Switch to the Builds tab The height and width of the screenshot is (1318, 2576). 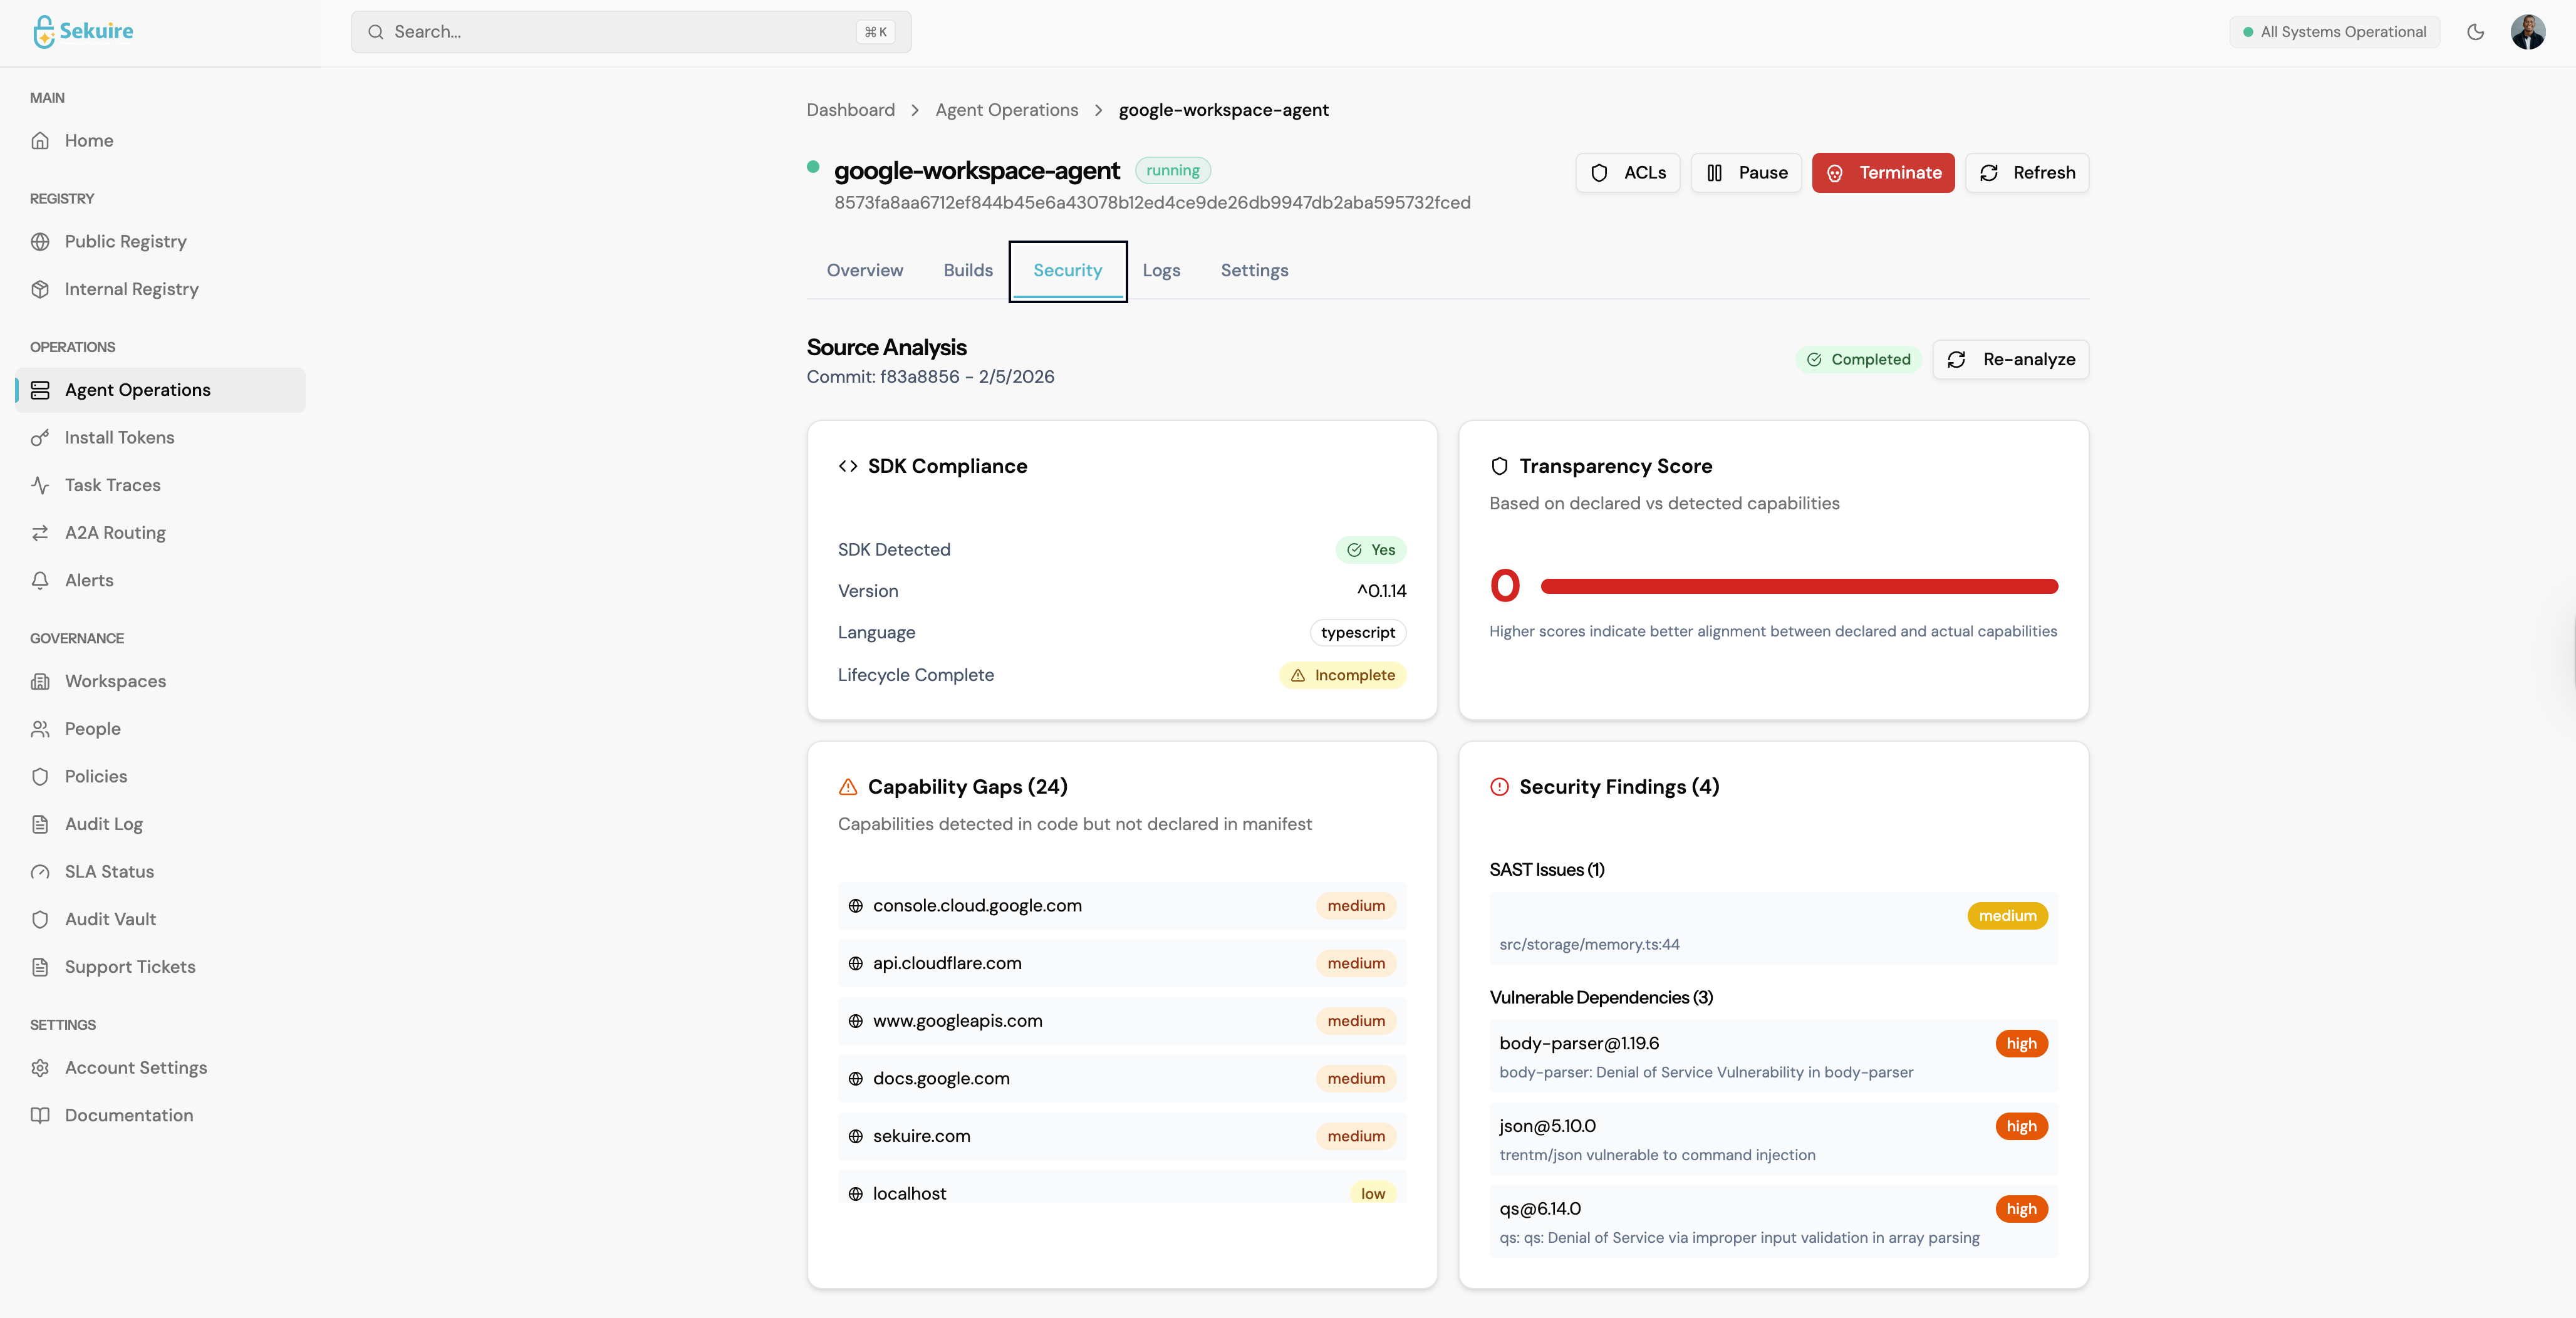967,270
